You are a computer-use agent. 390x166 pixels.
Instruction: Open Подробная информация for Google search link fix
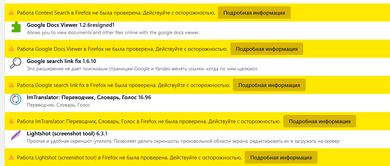coord(269,85)
